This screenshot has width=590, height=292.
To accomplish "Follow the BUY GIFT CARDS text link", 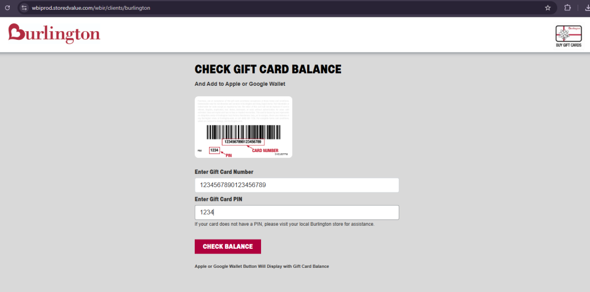I will point(569,45).
